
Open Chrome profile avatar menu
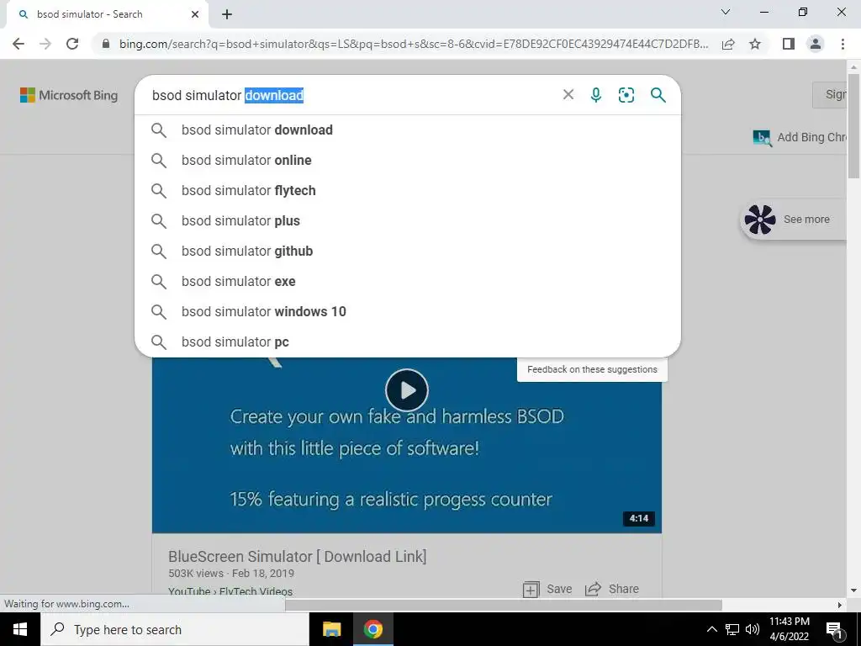[816, 44]
